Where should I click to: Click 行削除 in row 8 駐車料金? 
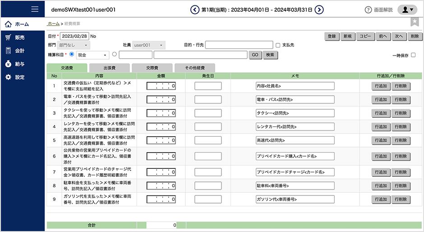tap(401, 186)
